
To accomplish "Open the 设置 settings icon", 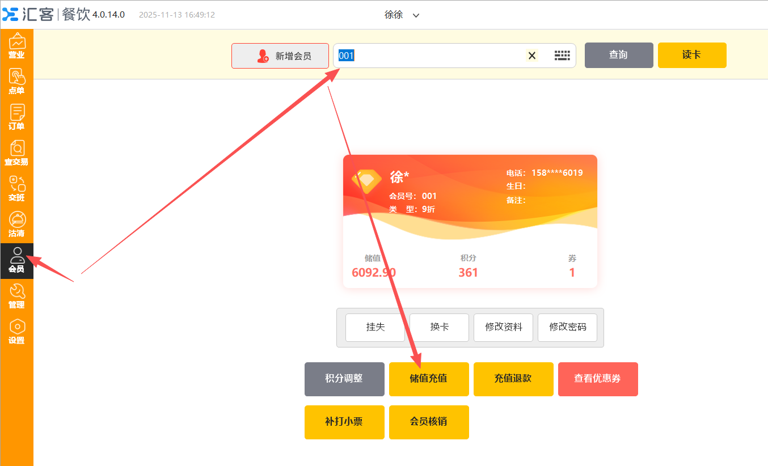I will coord(16,332).
